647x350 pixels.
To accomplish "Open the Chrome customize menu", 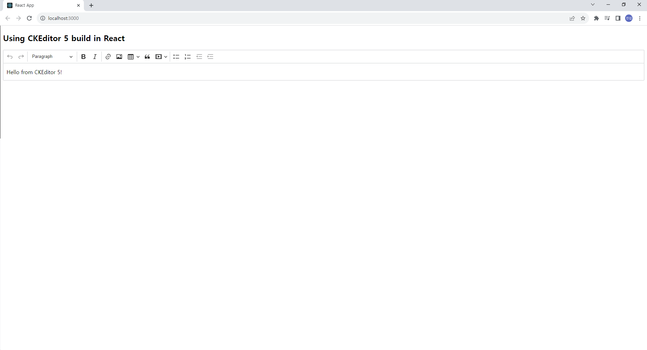I will click(x=640, y=18).
